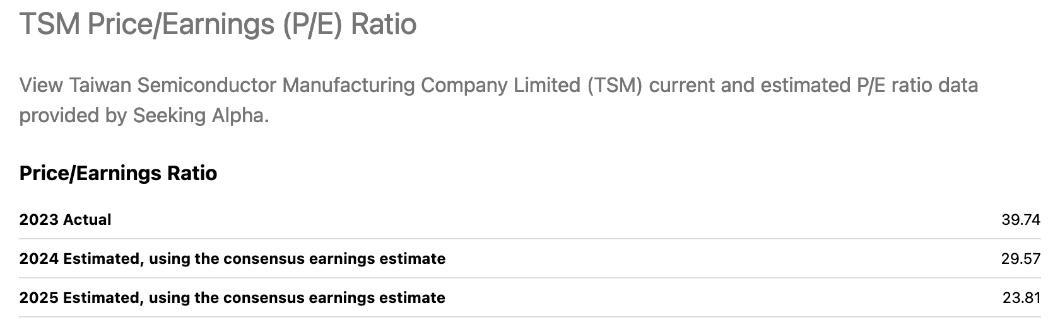Click the 39.74 P/E value

[1020, 220]
